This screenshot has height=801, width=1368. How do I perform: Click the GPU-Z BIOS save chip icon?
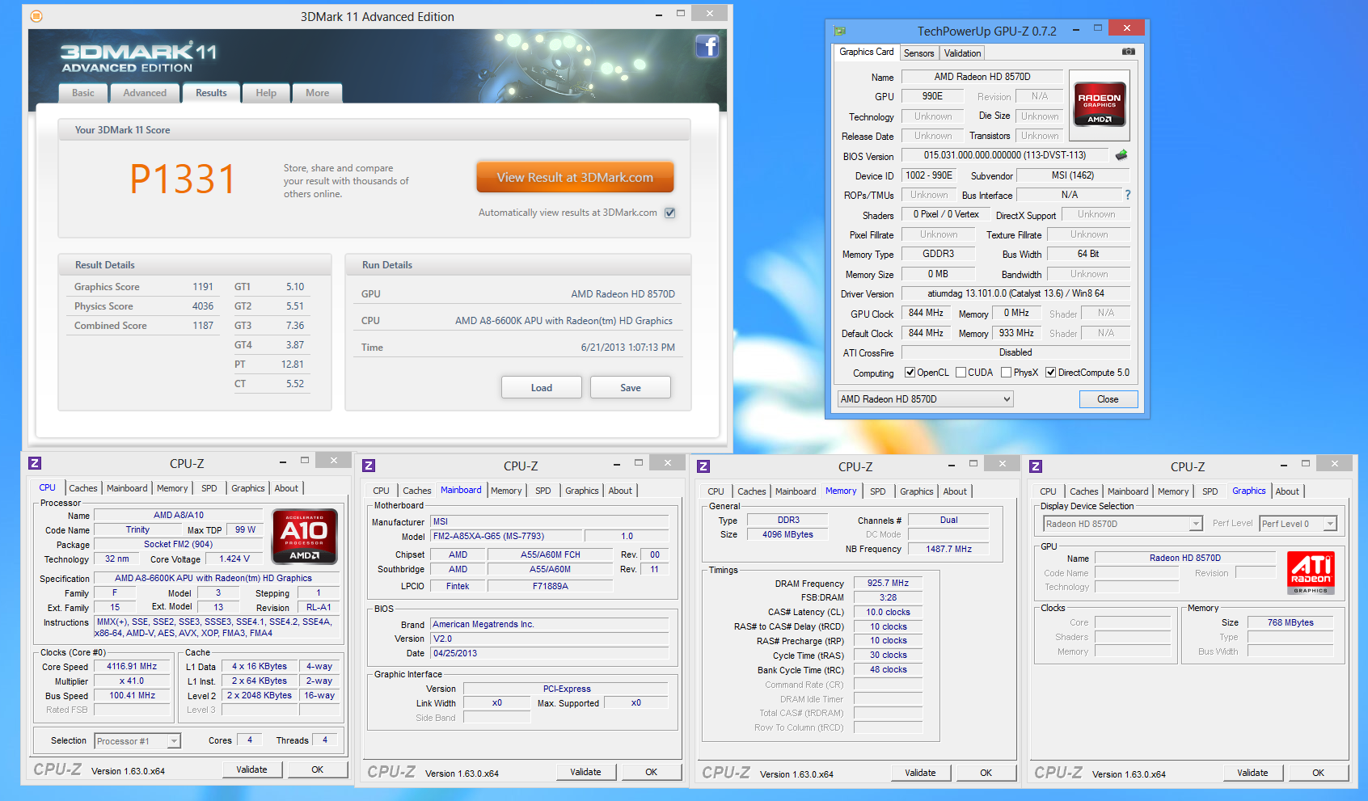pos(1121,154)
